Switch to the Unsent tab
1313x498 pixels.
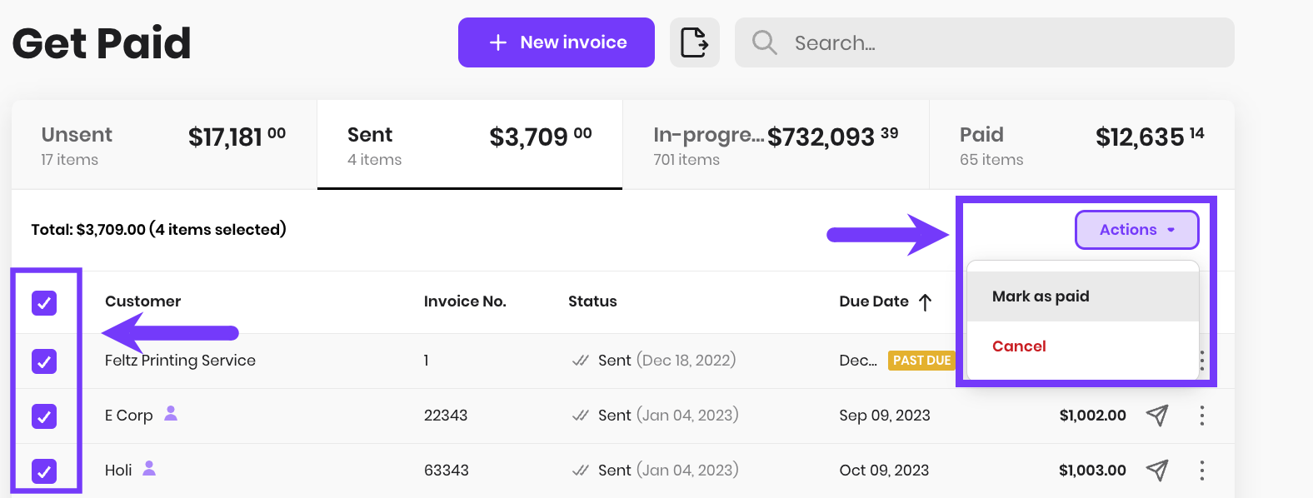(164, 145)
